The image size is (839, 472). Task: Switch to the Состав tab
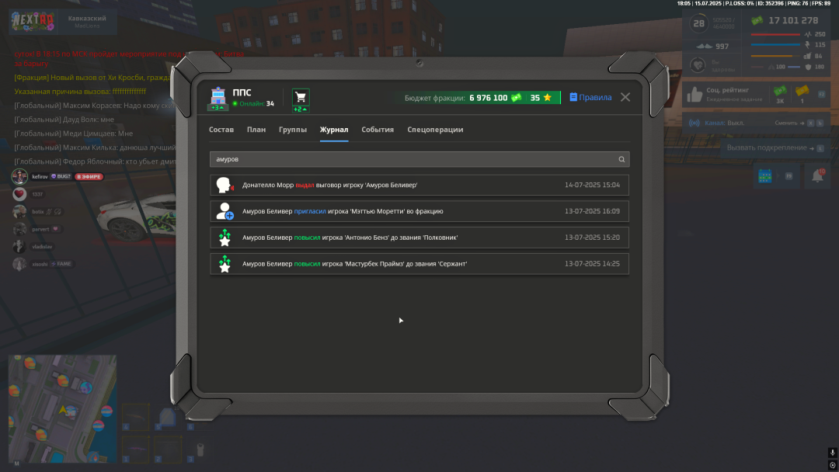click(x=221, y=130)
